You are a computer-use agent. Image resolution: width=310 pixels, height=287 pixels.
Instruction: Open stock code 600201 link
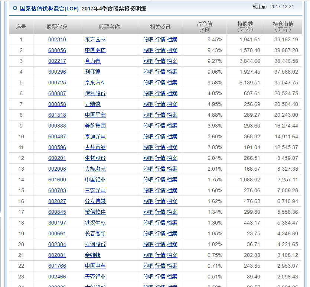coord(57,158)
